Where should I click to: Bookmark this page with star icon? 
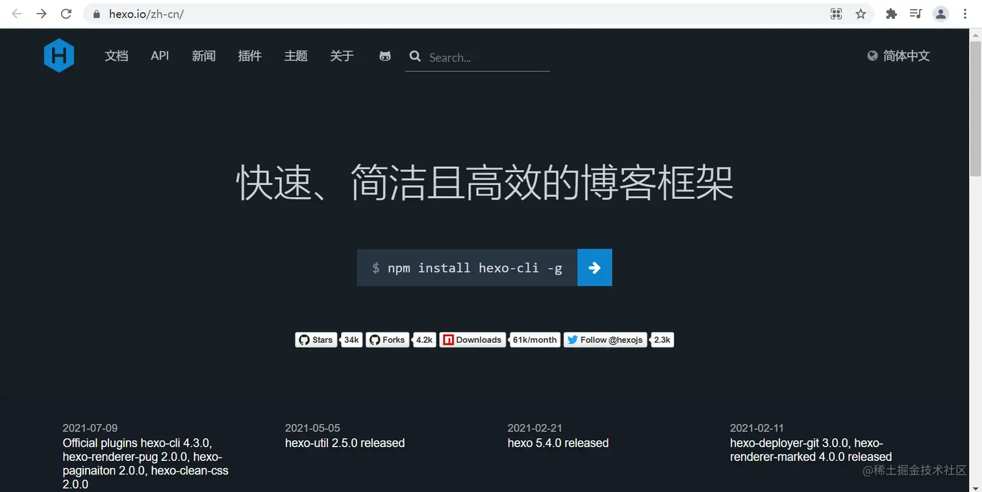861,14
